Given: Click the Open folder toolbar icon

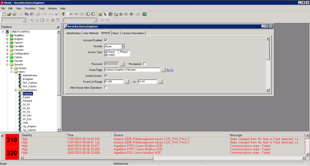Looking at the screenshot, I should 9,14.
